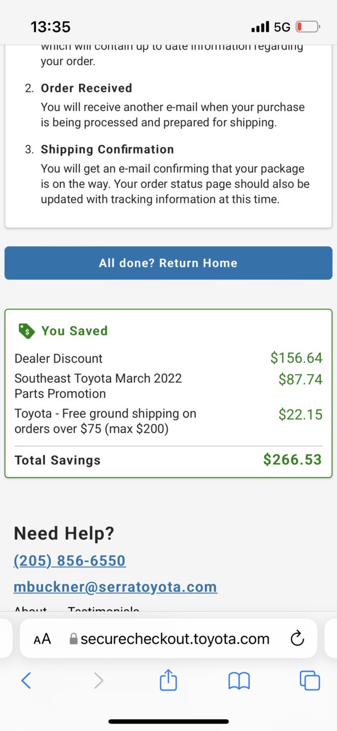Viewport: 337px width, 731px height.
Task: Tap the 13:35 clock in status bar
Action: (x=50, y=27)
